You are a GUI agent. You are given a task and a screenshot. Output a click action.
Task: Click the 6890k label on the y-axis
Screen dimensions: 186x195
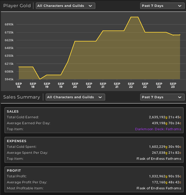point(9,24)
